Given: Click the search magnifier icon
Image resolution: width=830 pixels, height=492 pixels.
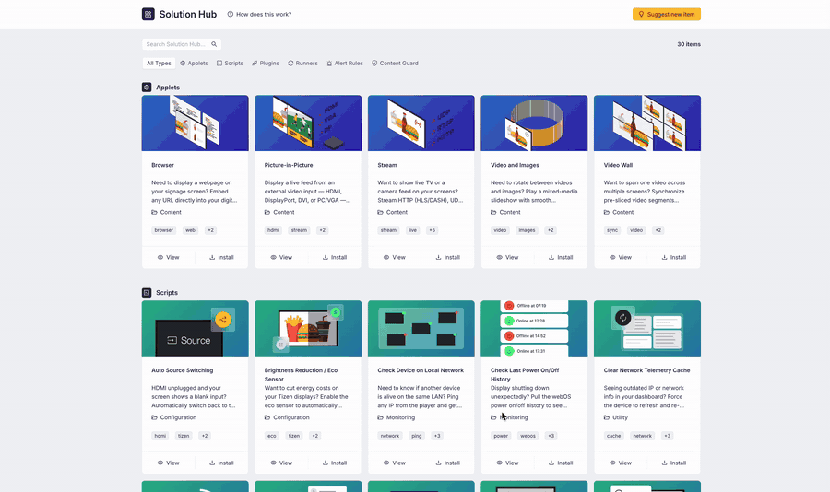Looking at the screenshot, I should coord(214,44).
